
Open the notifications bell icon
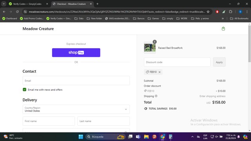[238, 137]
